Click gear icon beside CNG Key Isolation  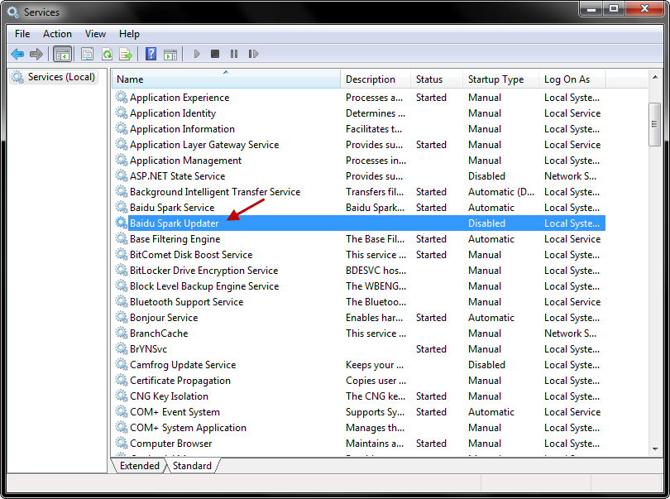(122, 396)
